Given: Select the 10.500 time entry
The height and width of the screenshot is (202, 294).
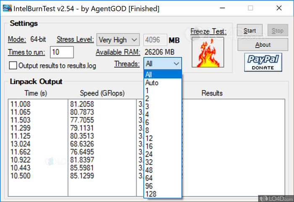Looking at the screenshot, I should pos(20,176).
